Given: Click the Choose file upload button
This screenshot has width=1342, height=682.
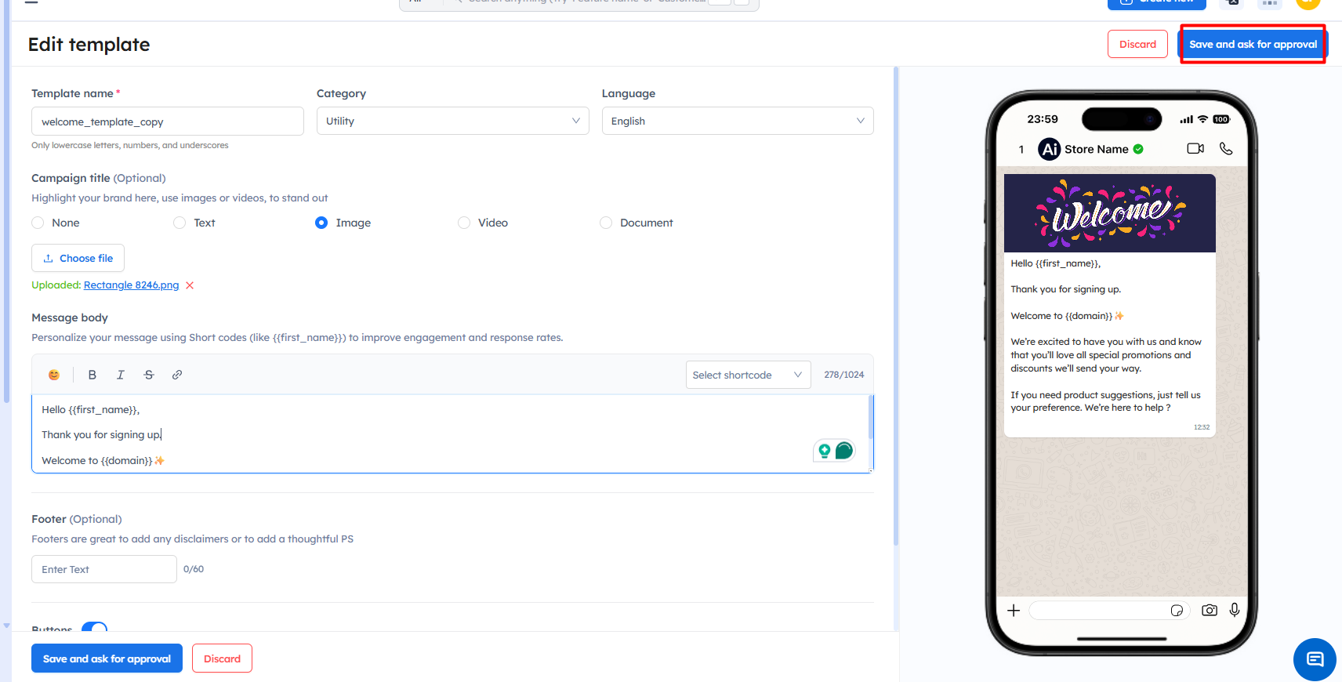Looking at the screenshot, I should click(78, 258).
